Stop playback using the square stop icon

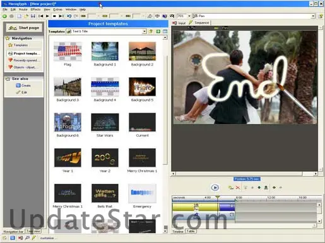pyautogui.click(x=54, y=16)
